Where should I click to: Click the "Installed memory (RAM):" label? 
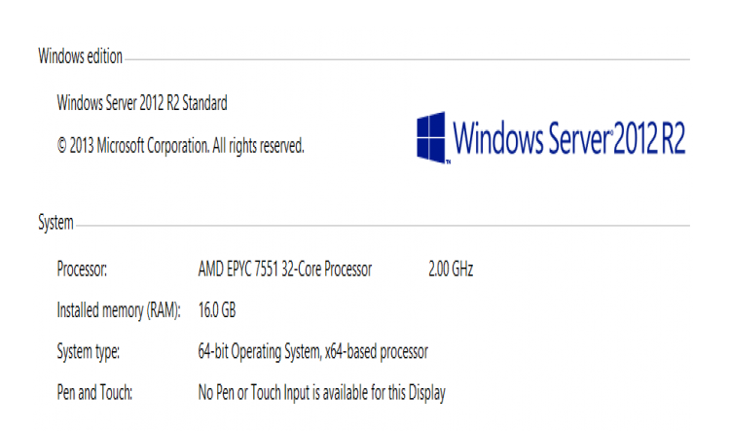119,310
